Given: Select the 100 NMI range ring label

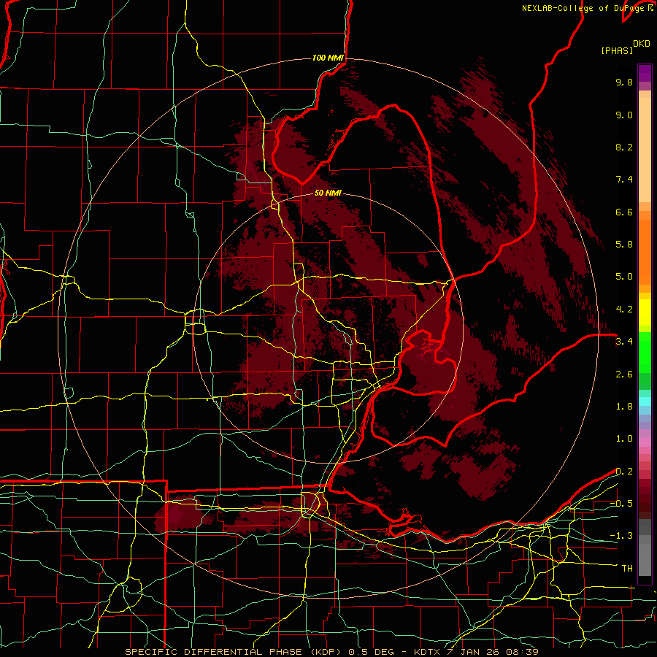Looking at the screenshot, I should pos(328,58).
